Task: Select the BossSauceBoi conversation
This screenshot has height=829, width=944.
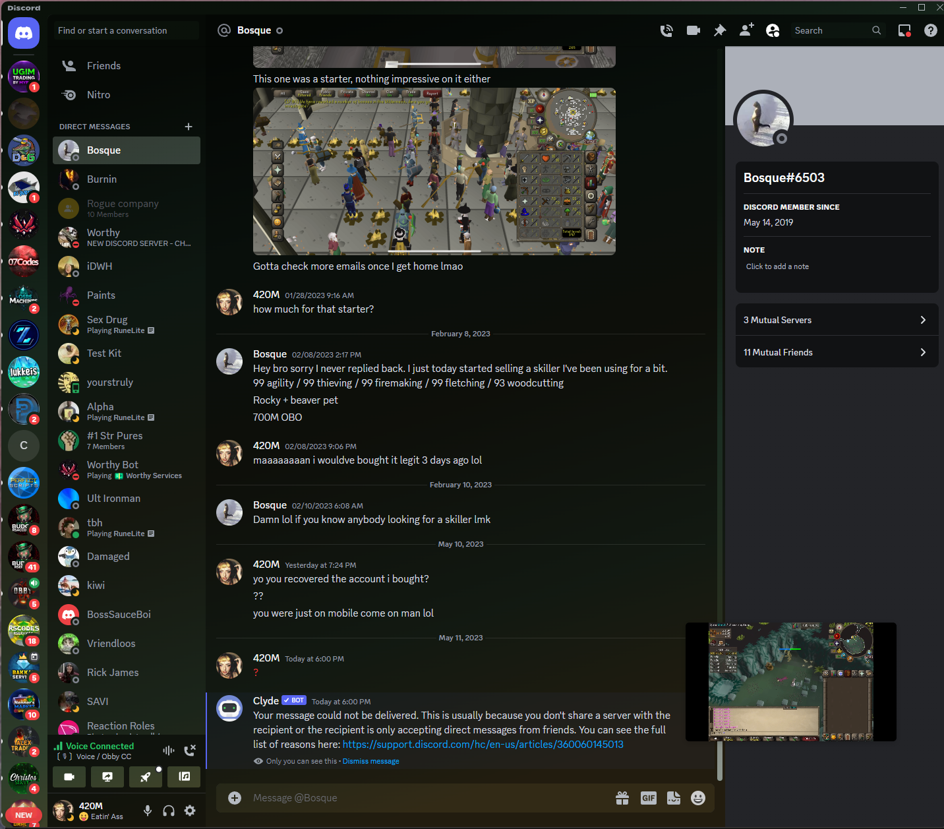Action: (x=127, y=615)
